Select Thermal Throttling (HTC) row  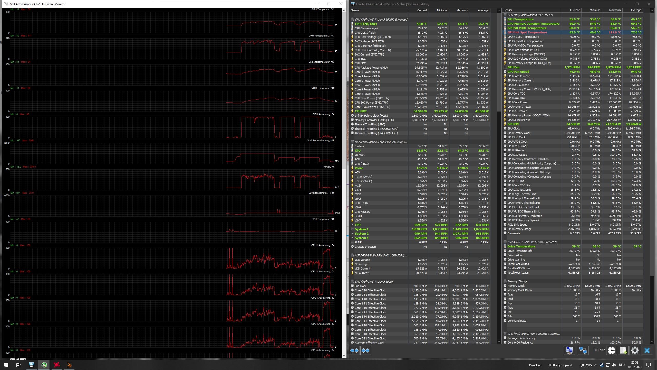tap(420, 124)
